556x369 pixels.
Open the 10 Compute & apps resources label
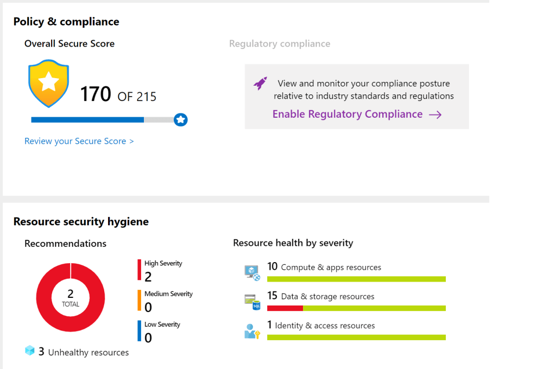[x=324, y=267]
